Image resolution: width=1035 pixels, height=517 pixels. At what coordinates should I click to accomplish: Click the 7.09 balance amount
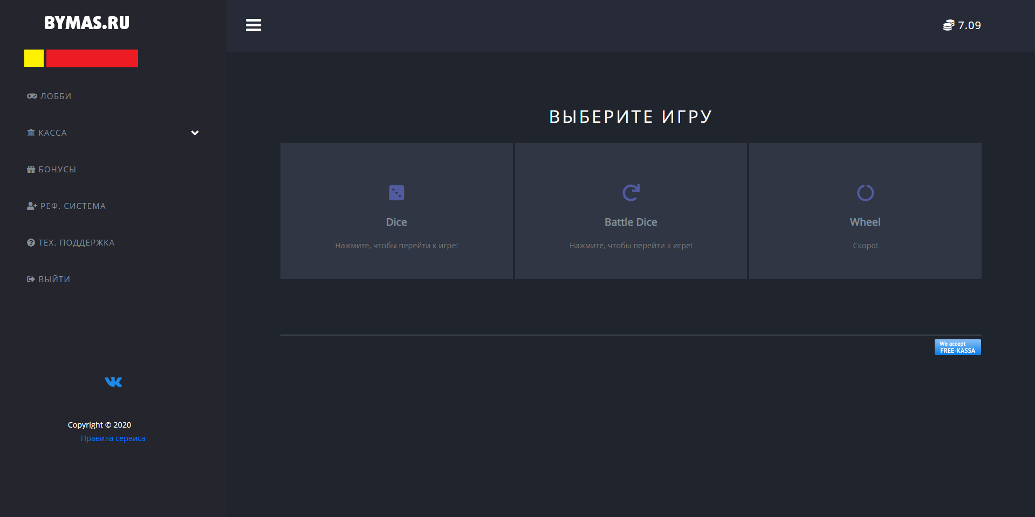[x=969, y=25]
